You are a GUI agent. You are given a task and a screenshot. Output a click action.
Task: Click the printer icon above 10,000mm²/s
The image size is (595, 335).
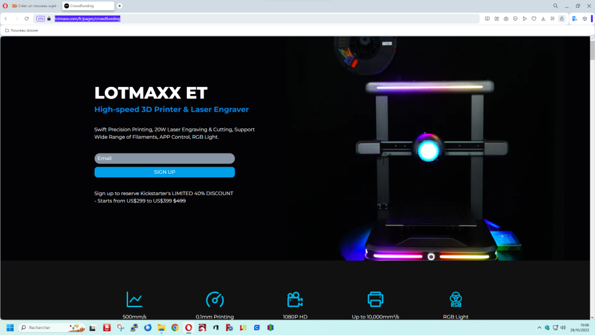pyautogui.click(x=375, y=299)
